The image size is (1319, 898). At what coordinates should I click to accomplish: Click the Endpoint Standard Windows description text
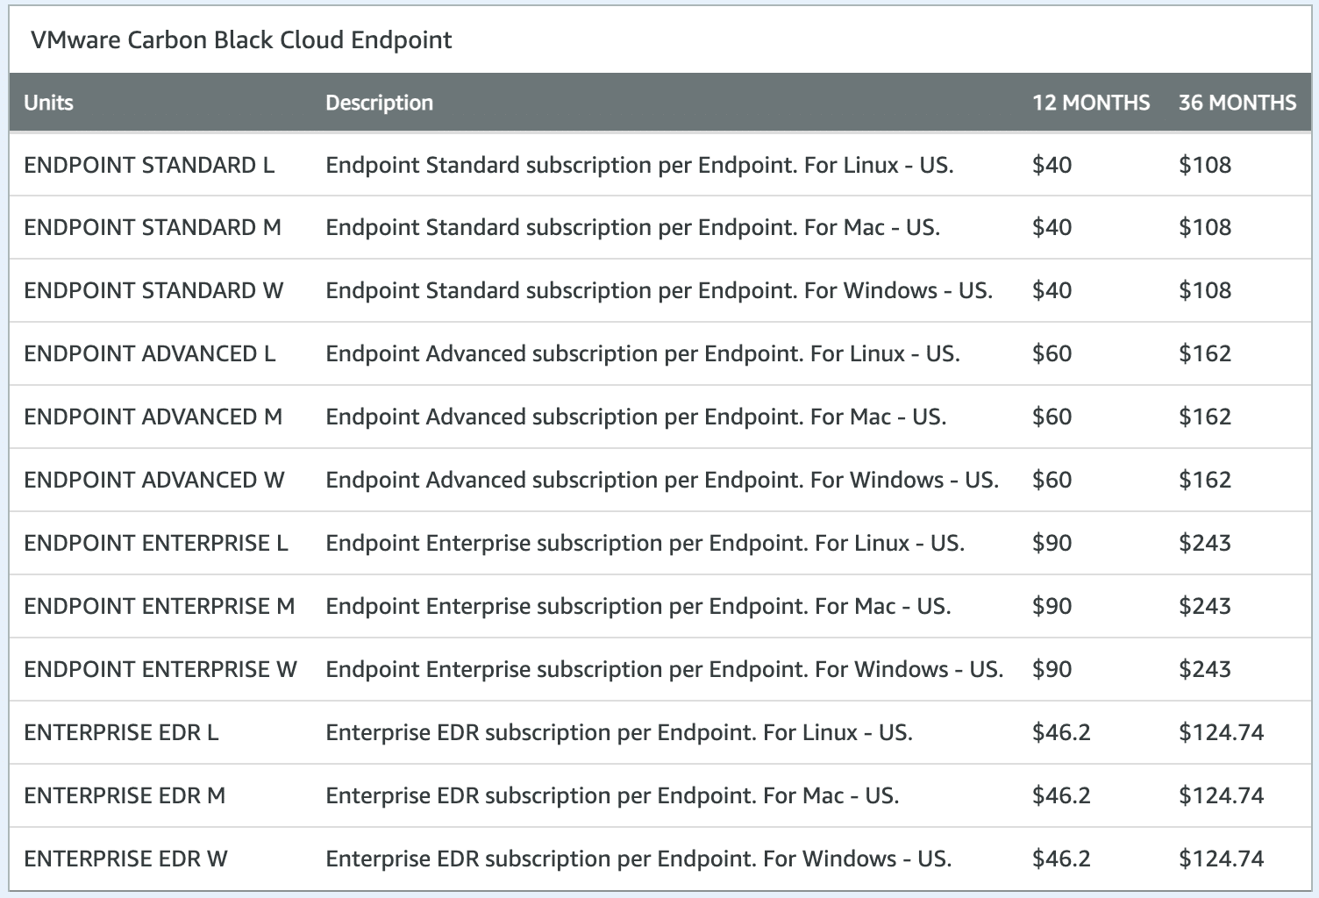[659, 291]
